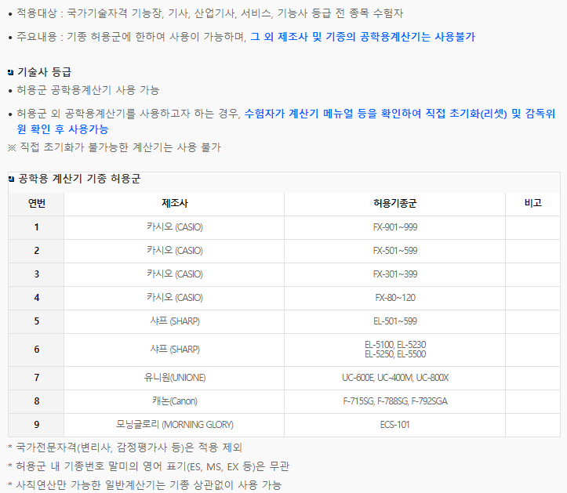This screenshot has height=493, width=567.
Task: Click the '기술사 등급' heading
Action: [44, 72]
